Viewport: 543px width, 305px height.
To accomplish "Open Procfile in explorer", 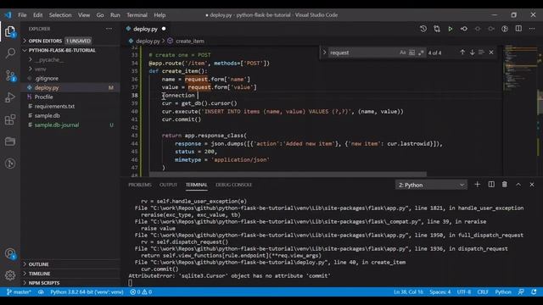I will (x=43, y=97).
